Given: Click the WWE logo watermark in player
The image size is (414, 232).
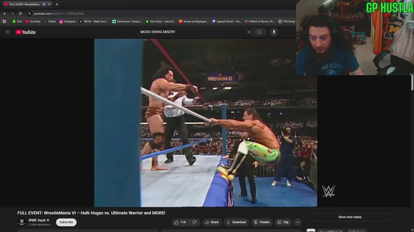Looking at the screenshot, I should (328, 191).
